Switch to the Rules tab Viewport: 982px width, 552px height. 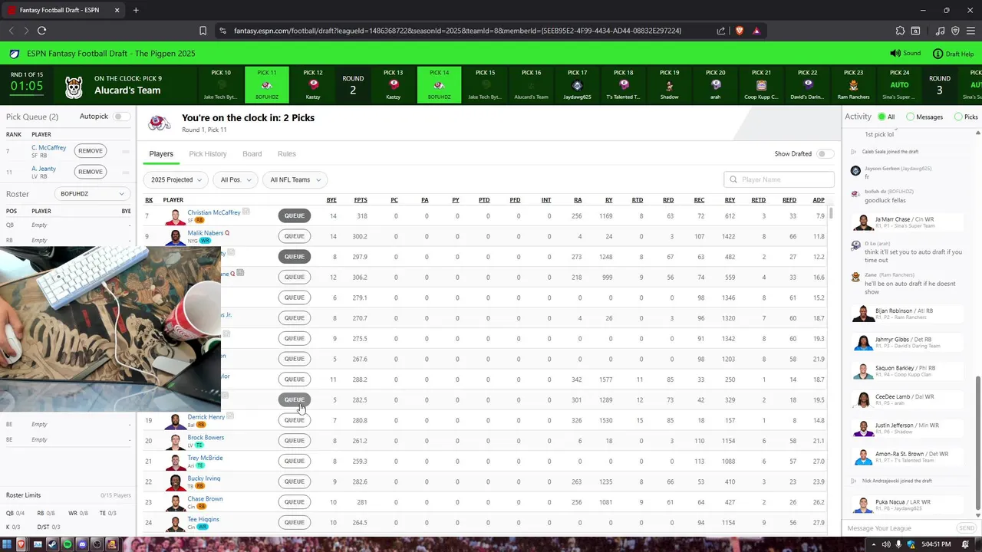pyautogui.click(x=287, y=154)
